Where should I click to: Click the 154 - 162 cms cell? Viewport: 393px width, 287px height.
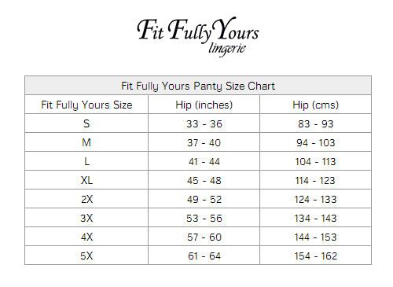[315, 256]
